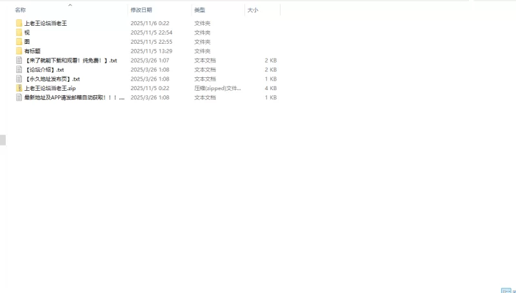This screenshot has height=293, width=516.
Task: Sort by the 名称 column header
Action: click(21, 10)
